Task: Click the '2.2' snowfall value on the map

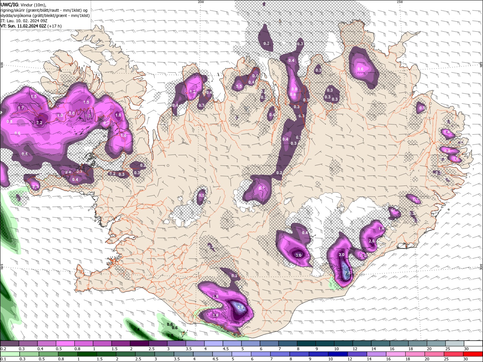Action: pyautogui.click(x=39, y=123)
